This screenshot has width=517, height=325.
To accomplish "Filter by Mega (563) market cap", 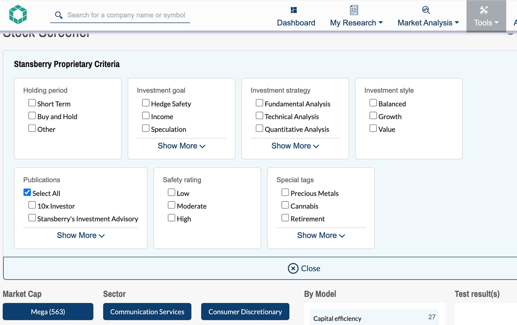I will click(48, 312).
